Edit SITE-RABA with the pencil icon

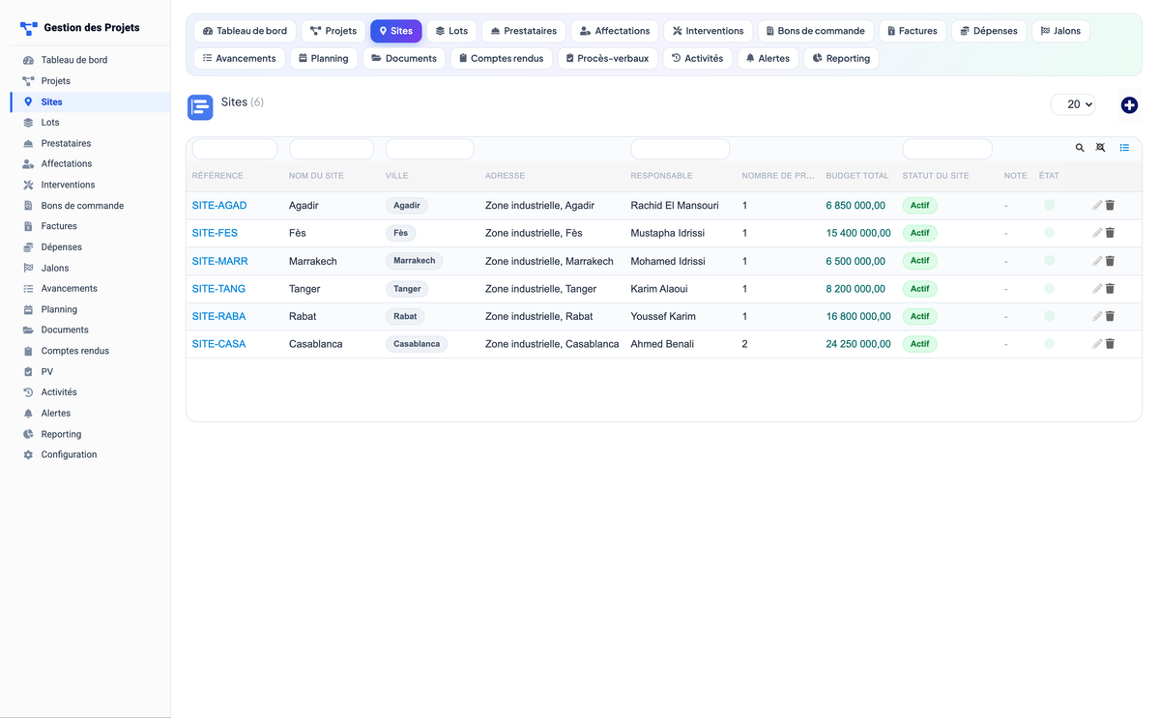point(1097,316)
